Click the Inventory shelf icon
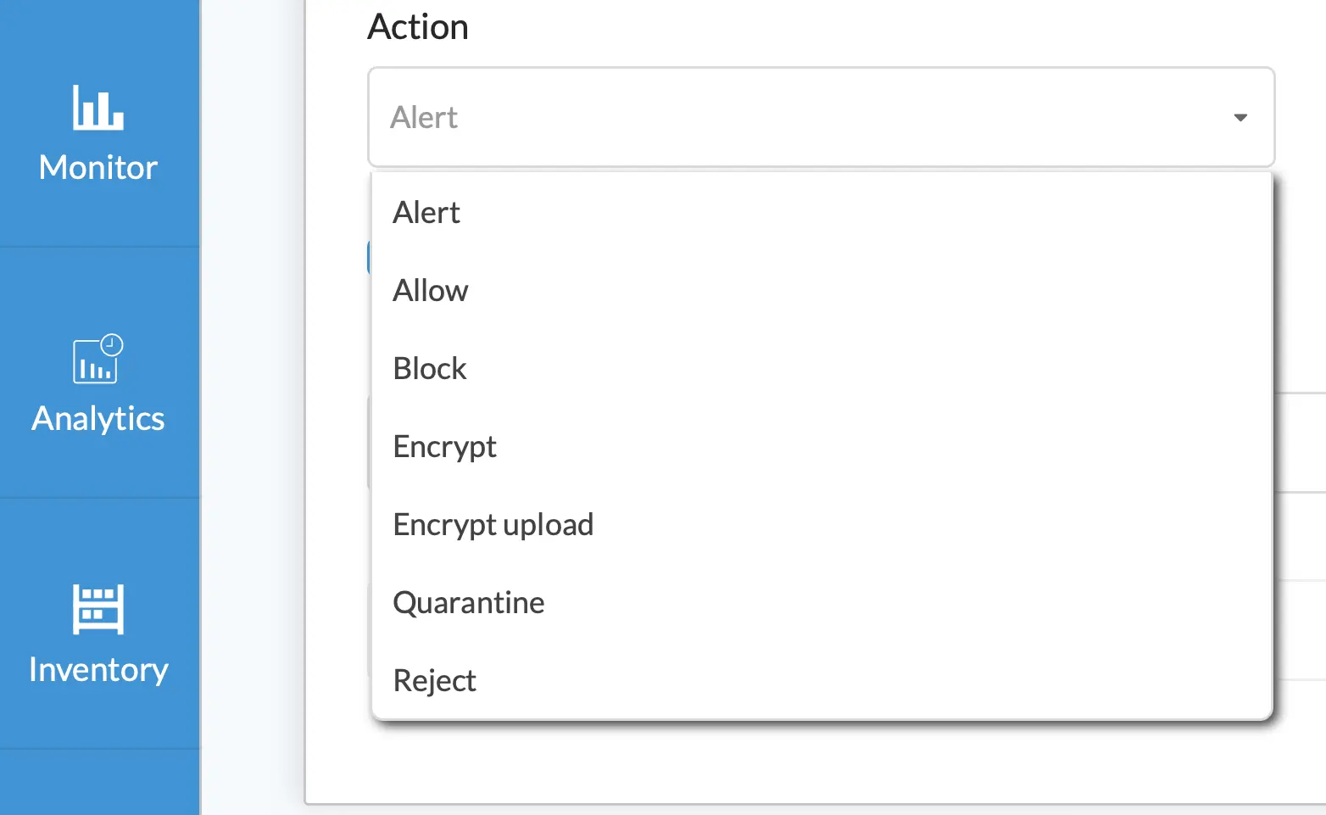 98,609
